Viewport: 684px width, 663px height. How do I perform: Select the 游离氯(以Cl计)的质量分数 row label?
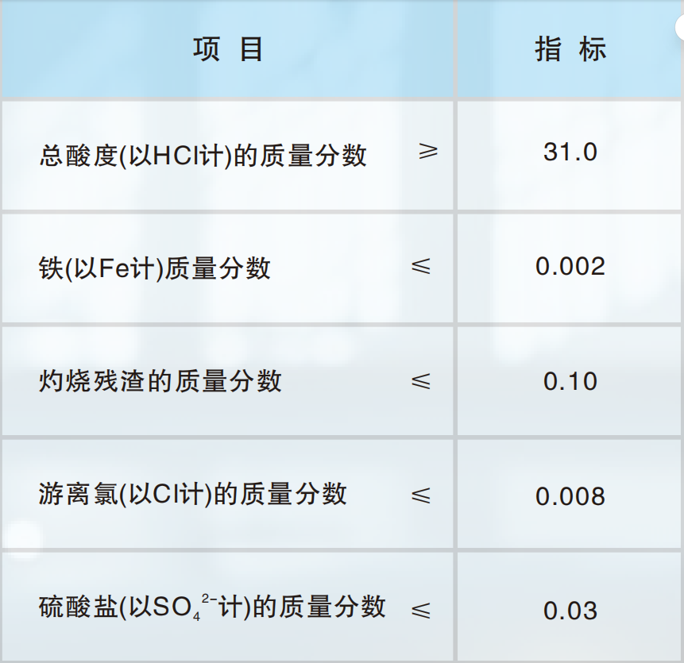(x=193, y=495)
